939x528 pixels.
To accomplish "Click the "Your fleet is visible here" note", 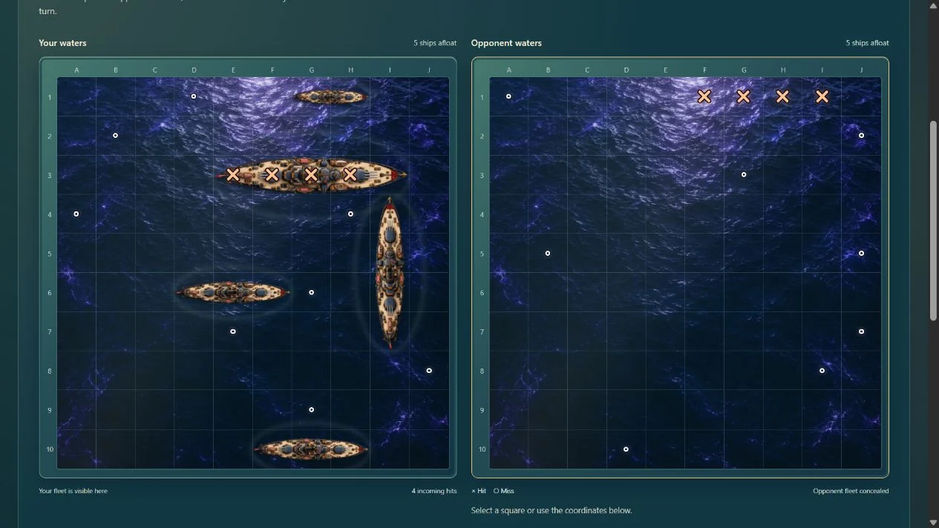I will tap(73, 491).
